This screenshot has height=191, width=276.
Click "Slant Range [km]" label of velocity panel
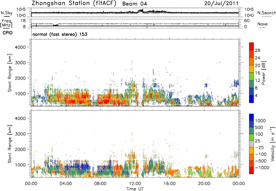[10, 144]
